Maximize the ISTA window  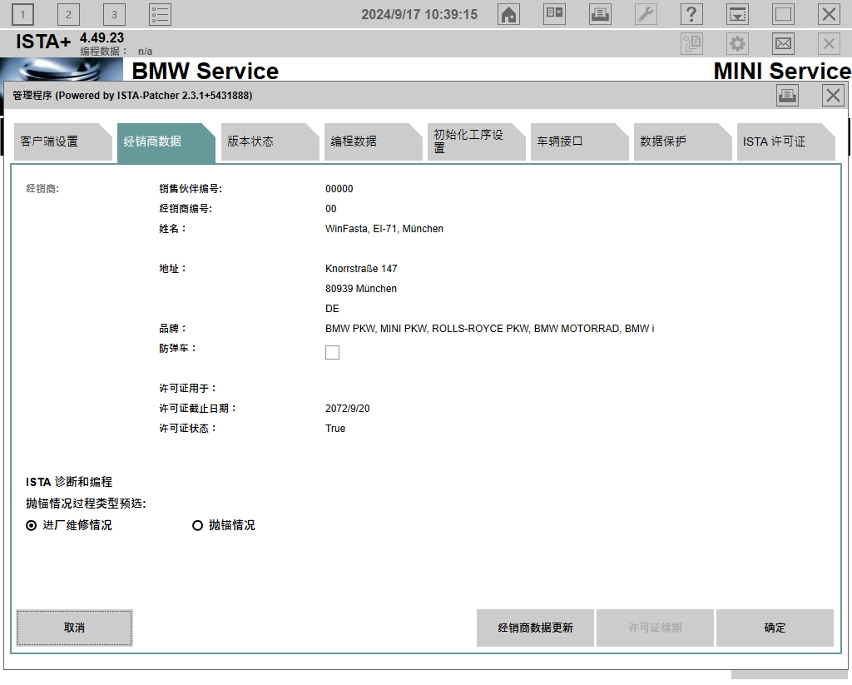783,14
